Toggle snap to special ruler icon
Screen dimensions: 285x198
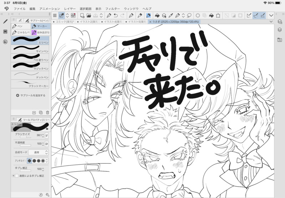256,16
